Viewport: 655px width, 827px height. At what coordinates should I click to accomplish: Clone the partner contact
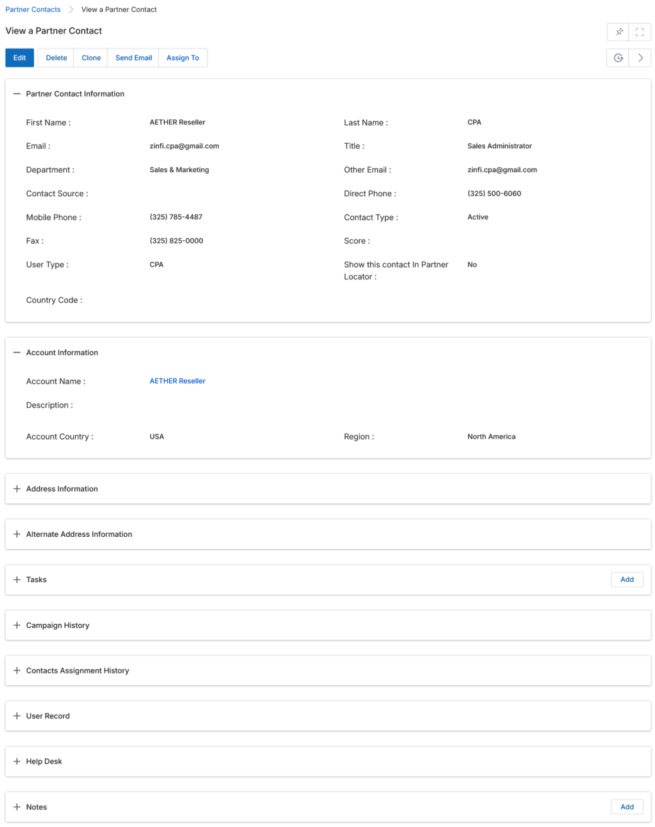pyautogui.click(x=91, y=58)
